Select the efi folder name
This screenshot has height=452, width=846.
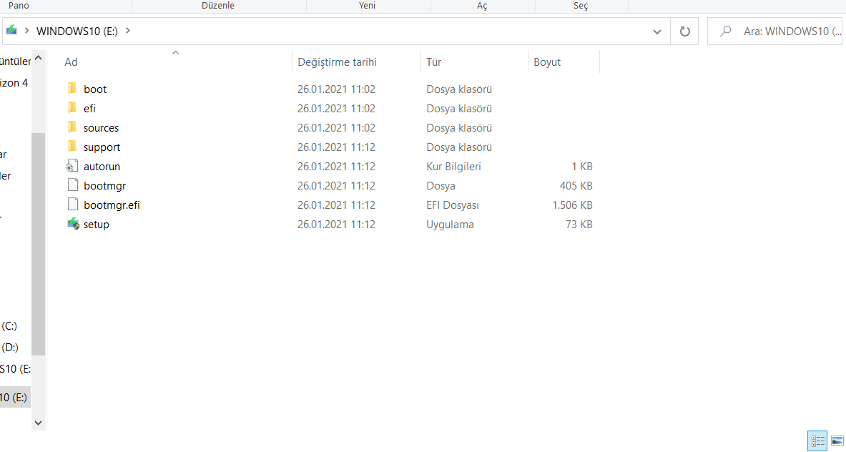point(89,109)
